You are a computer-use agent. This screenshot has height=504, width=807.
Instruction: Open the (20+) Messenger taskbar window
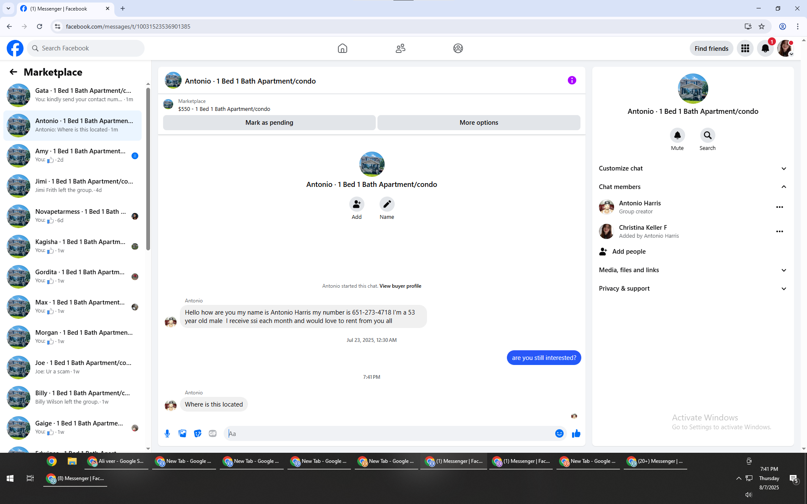655,461
